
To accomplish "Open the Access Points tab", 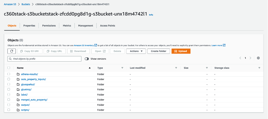I will [107, 26].
